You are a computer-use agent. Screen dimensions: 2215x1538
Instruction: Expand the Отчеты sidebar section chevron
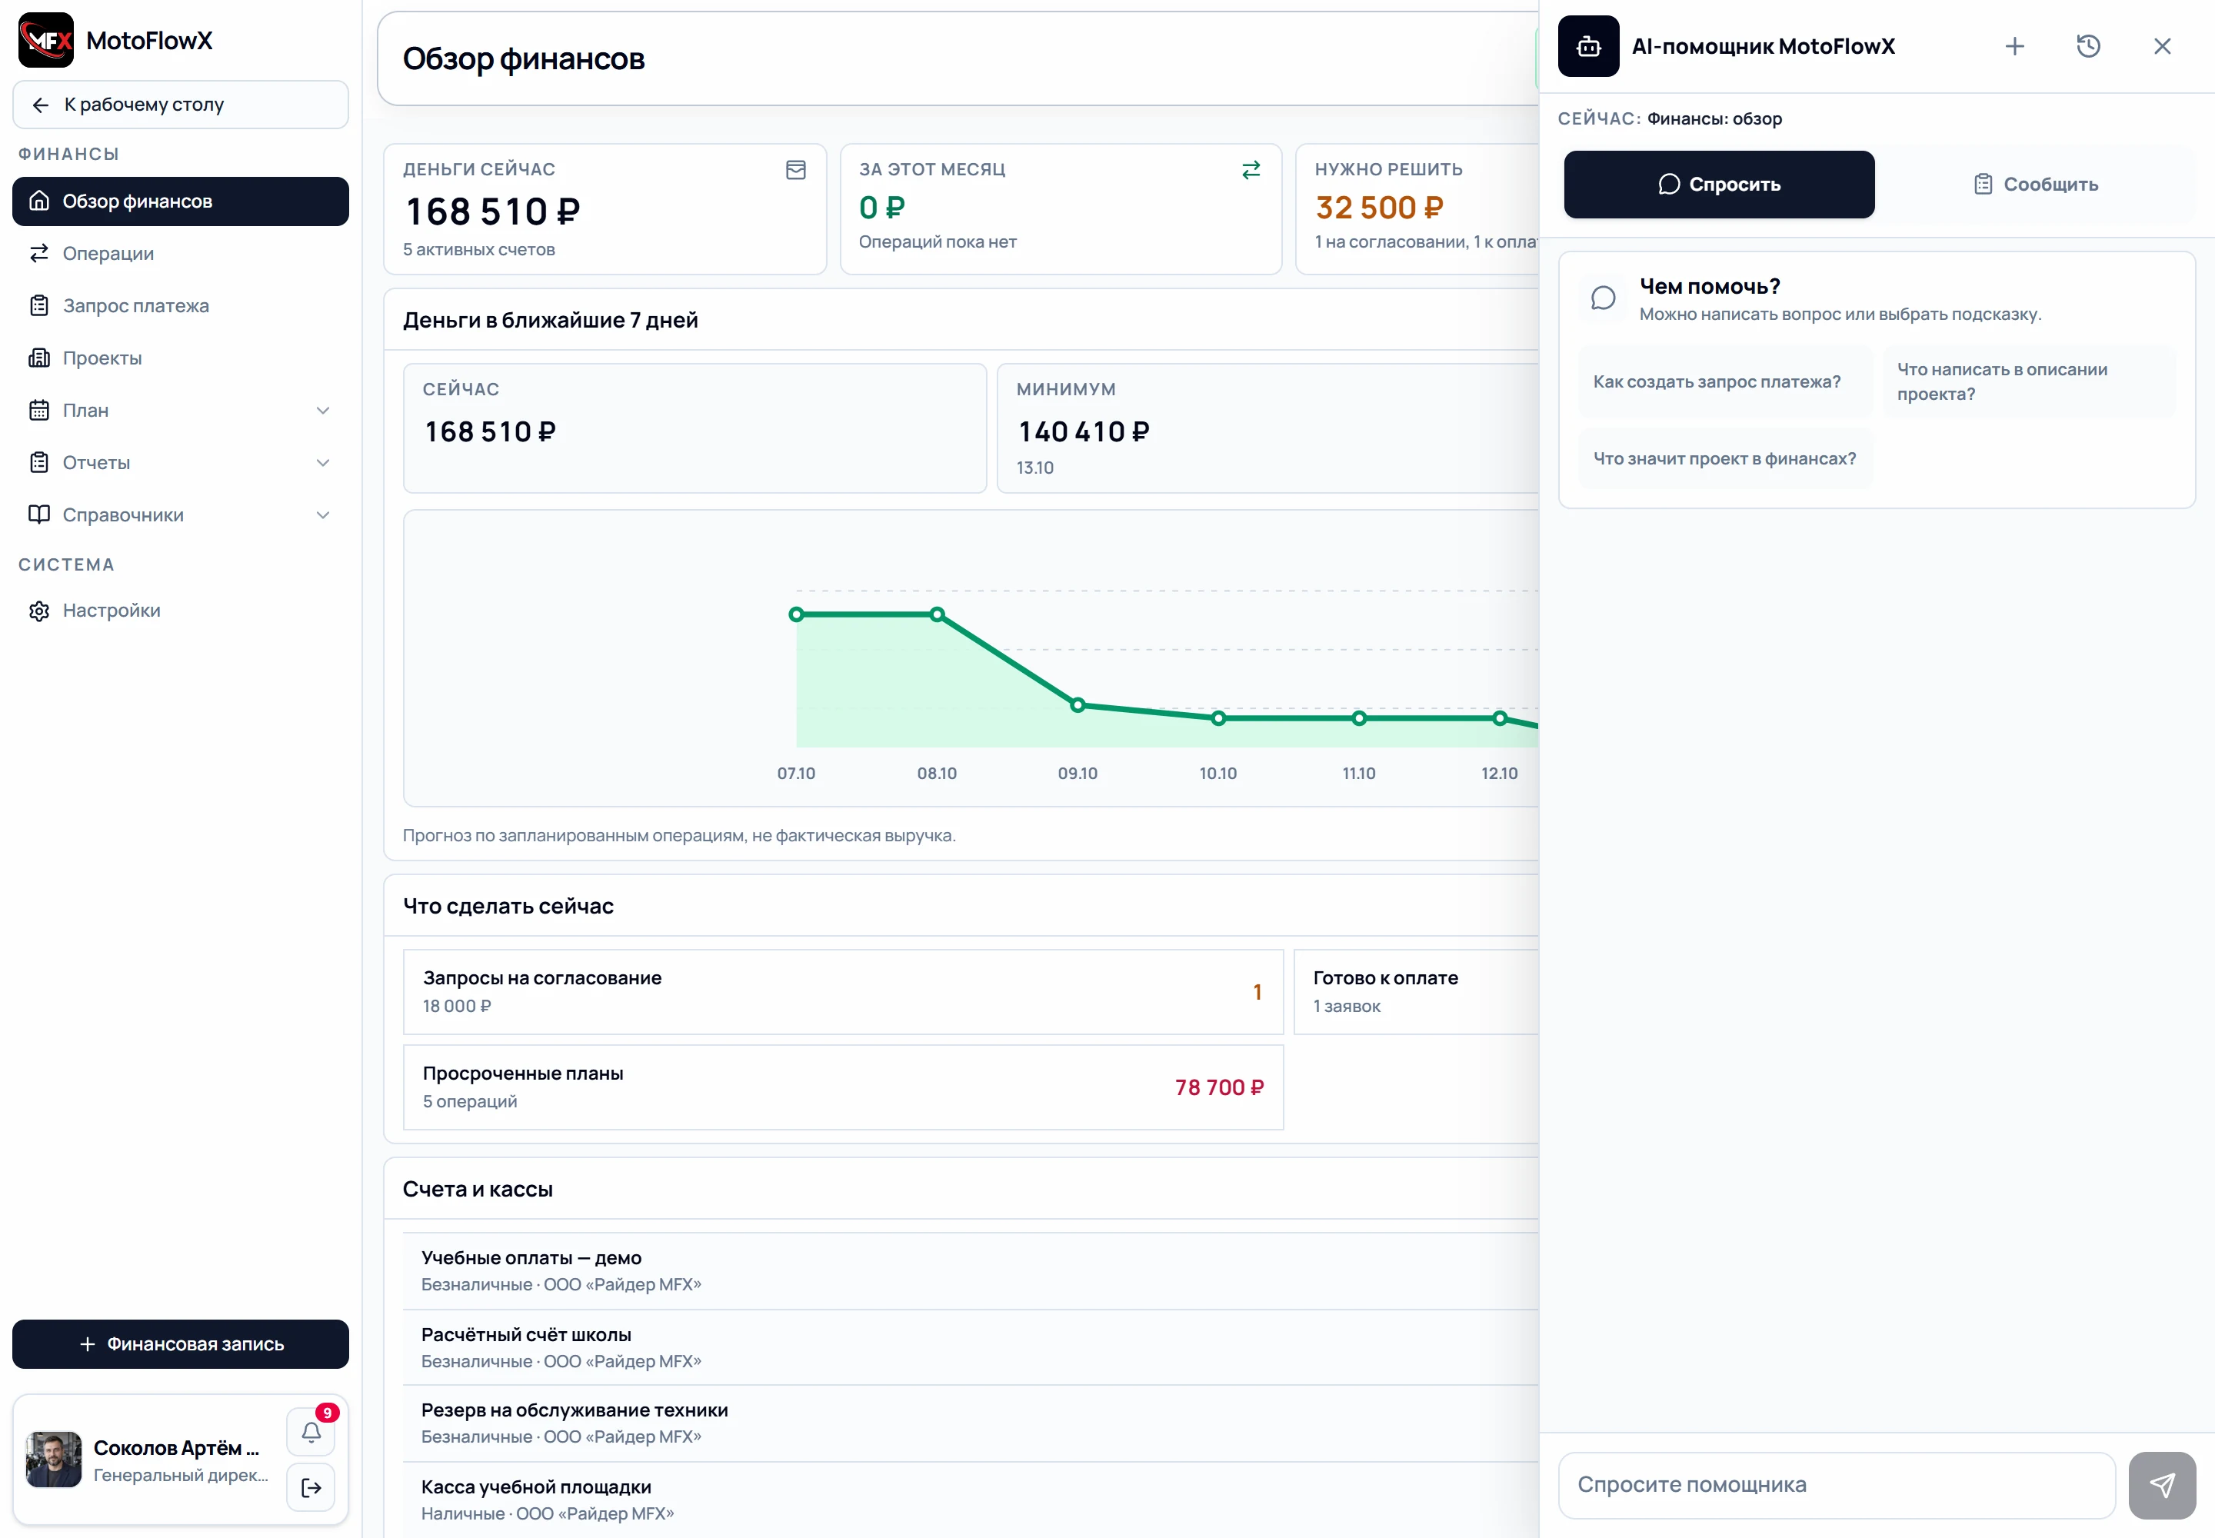323,463
